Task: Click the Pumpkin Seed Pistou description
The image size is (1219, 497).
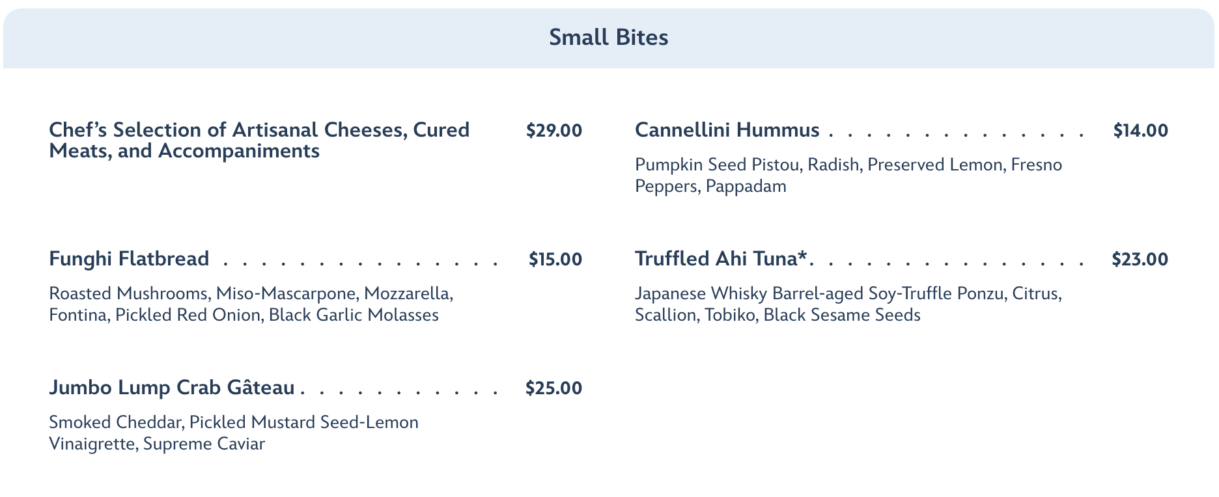Action: pyautogui.click(x=848, y=175)
